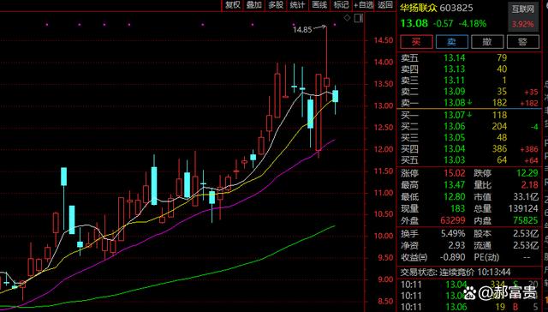The image size is (548, 312).
Task: Click the 返回 back button
Action: (385, 5)
